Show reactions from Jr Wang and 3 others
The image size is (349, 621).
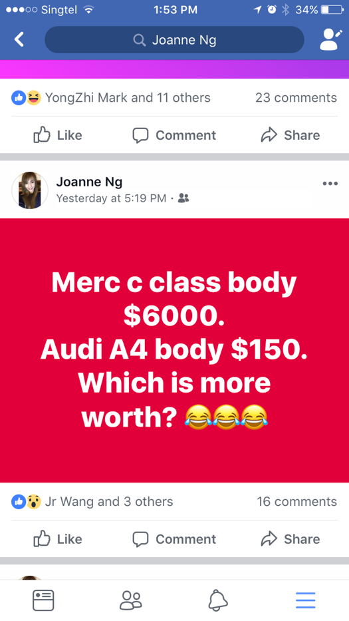coord(92,501)
